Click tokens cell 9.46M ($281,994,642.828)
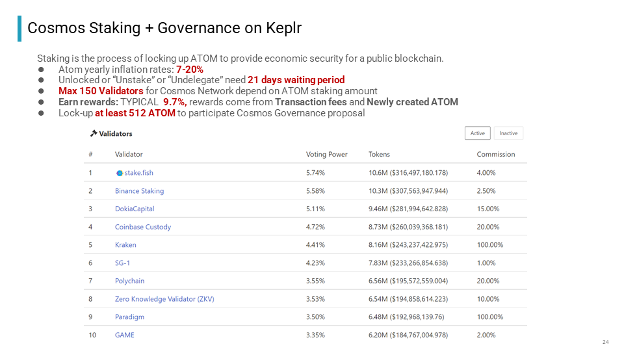Image resolution: width=624 pixels, height=351 pixels. point(408,209)
